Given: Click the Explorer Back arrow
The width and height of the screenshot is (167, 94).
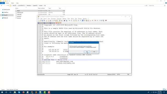Looking at the screenshot, I should pos(2,5).
